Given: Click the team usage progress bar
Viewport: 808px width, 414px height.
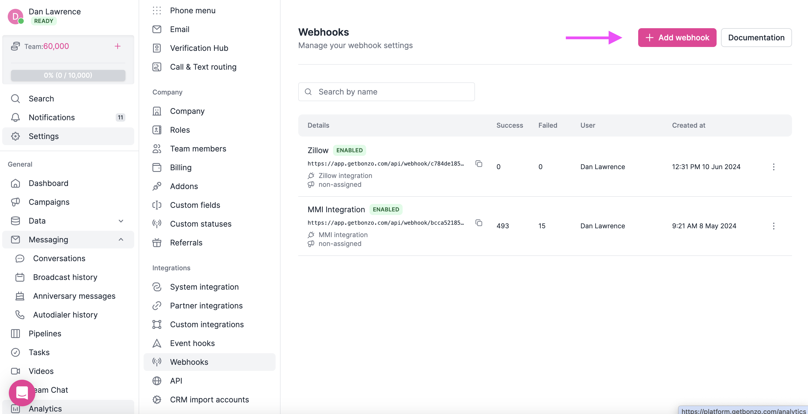Looking at the screenshot, I should coord(68,75).
